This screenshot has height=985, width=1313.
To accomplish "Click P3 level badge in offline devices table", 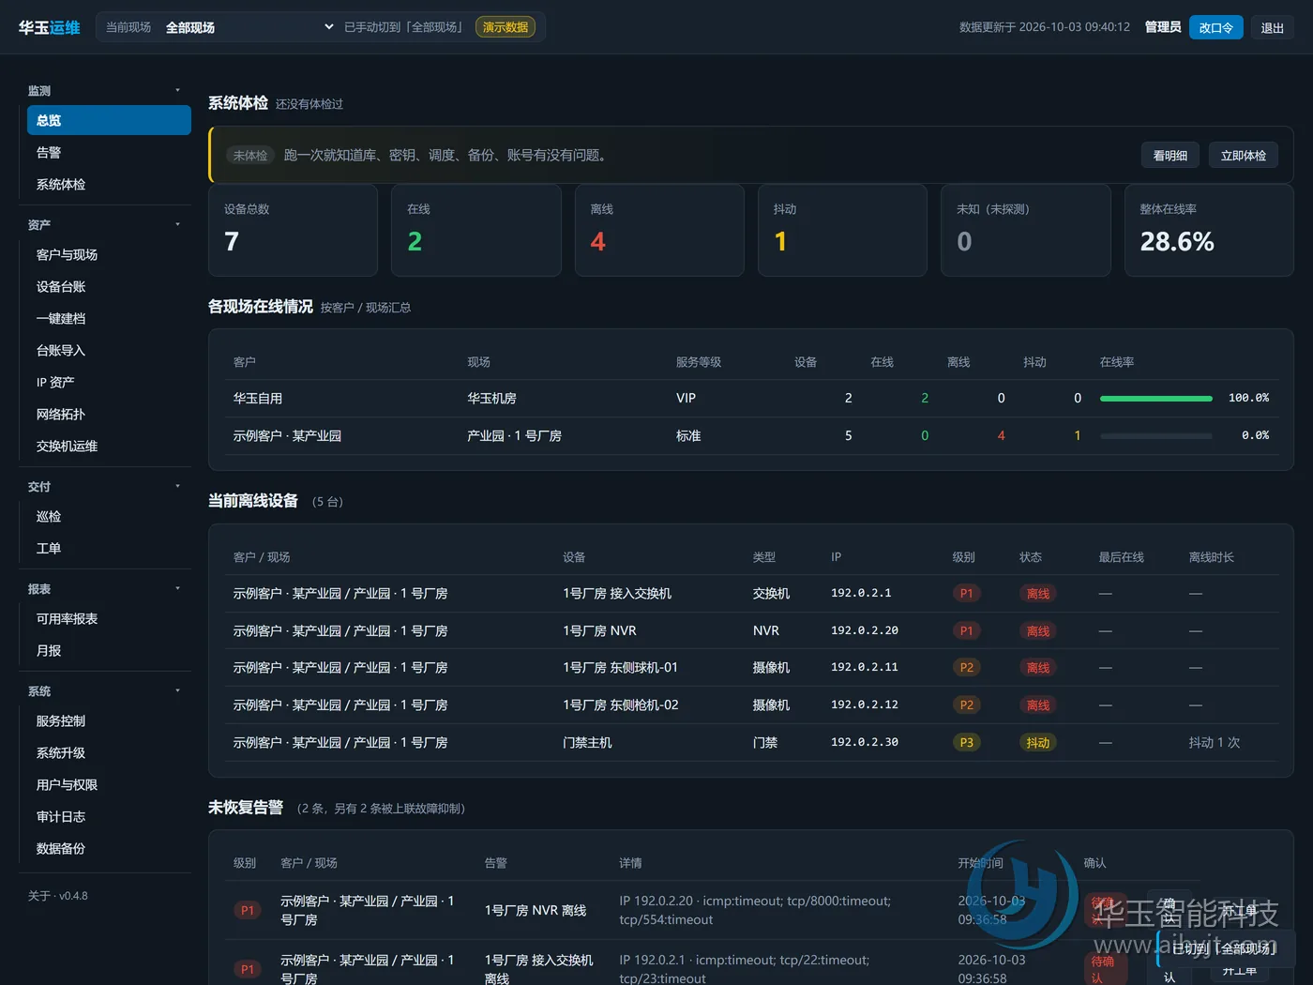I will [966, 742].
